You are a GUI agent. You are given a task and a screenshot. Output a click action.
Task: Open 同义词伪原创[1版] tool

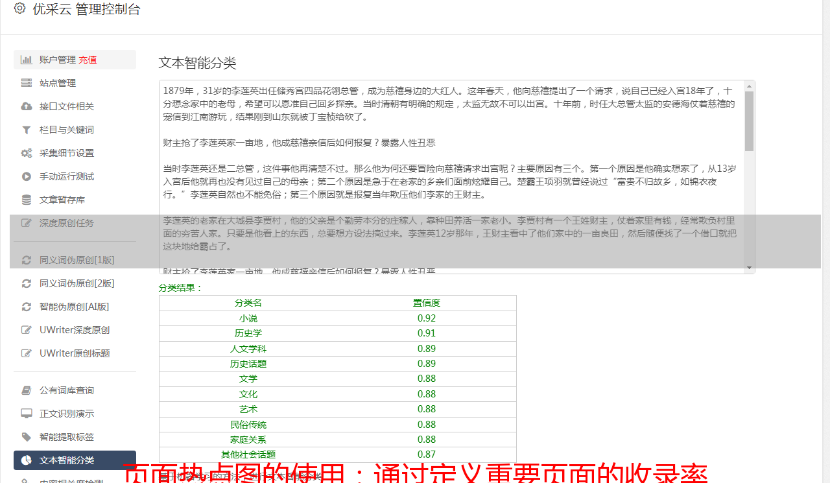tap(75, 260)
